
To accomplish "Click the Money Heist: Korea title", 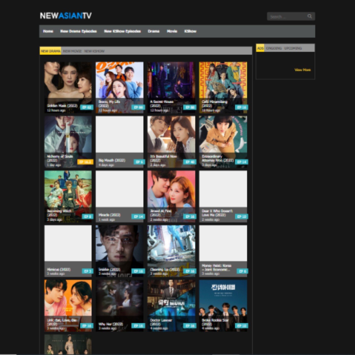I will point(217,268).
